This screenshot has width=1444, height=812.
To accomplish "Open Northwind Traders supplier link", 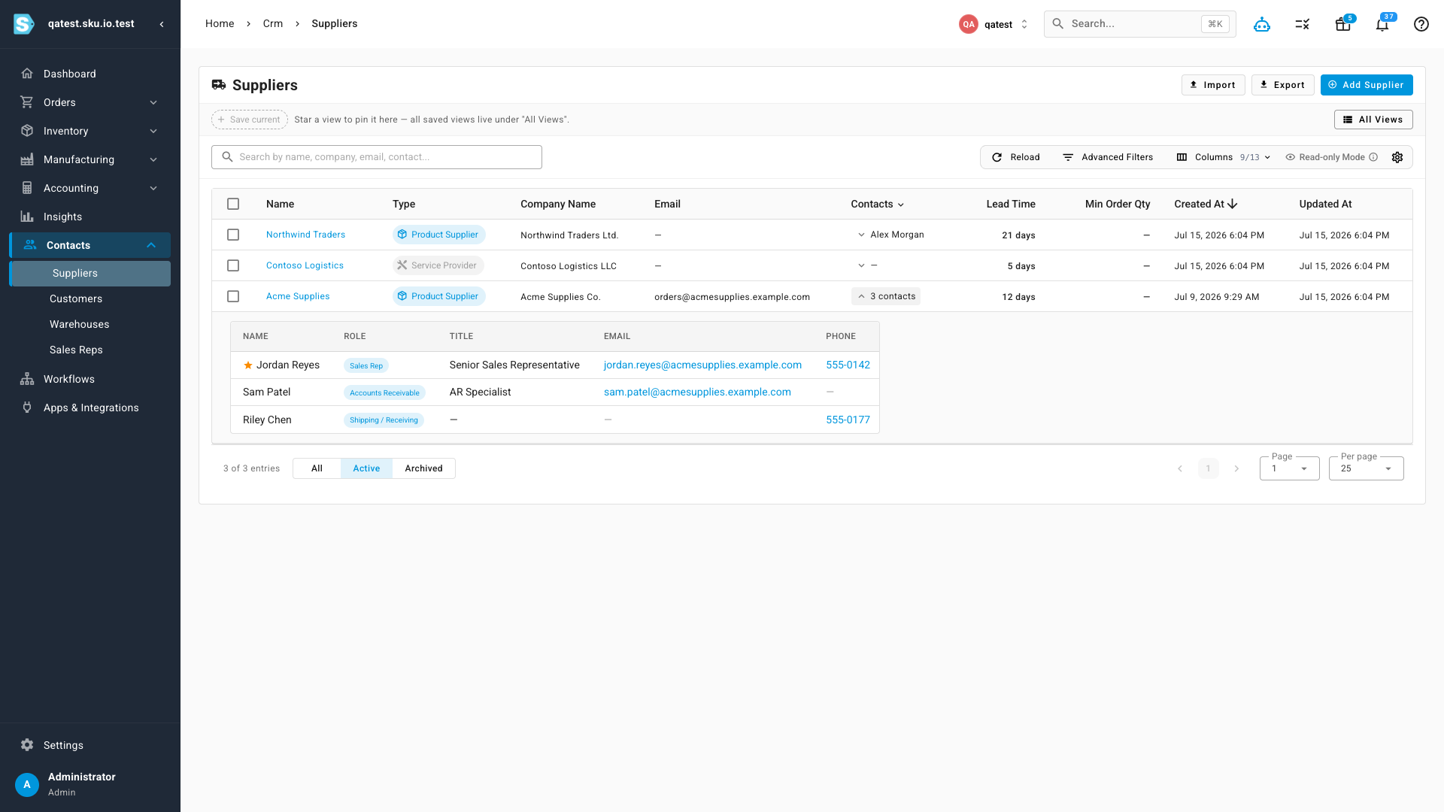I will tap(305, 235).
